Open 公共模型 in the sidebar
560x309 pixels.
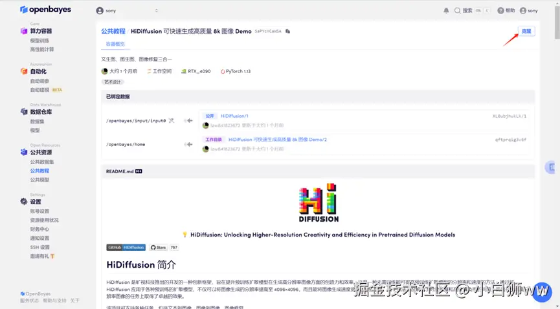(x=39, y=180)
